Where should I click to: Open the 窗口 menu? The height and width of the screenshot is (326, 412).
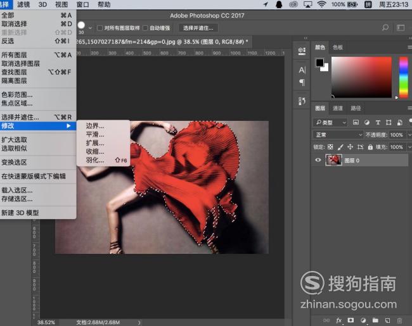(82, 4)
